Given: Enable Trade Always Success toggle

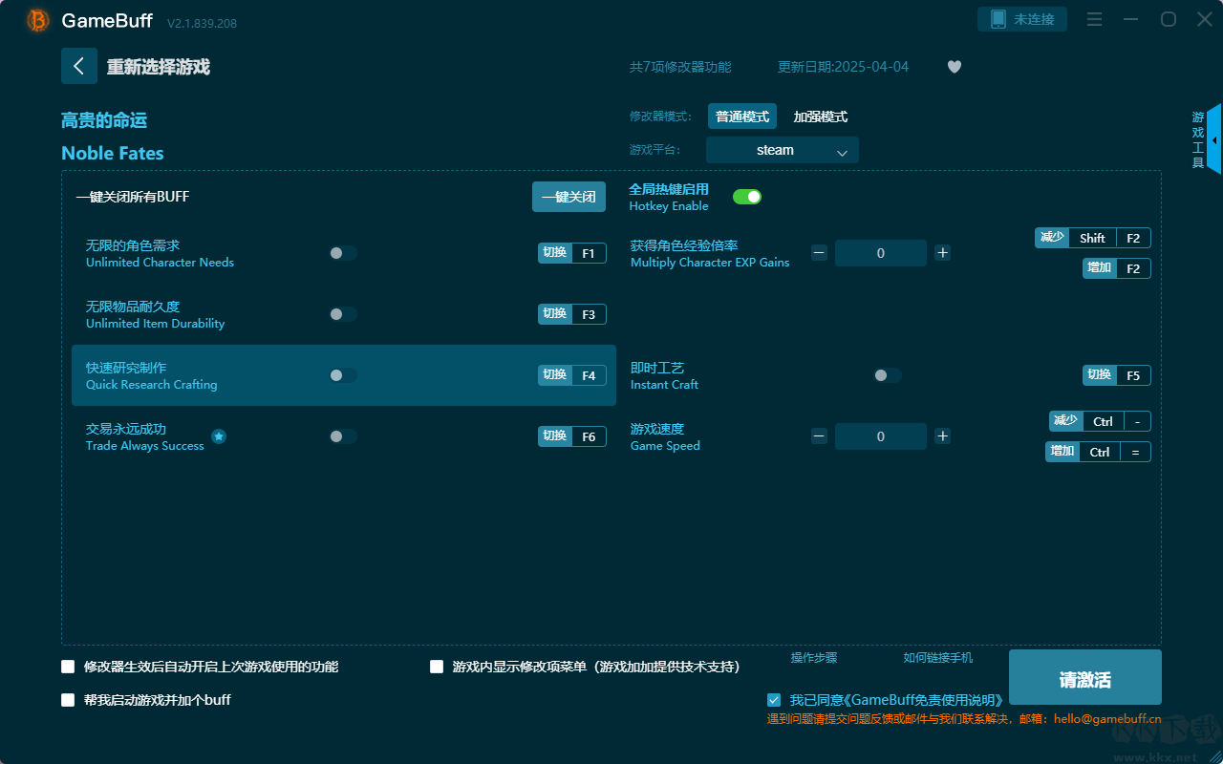Looking at the screenshot, I should click(343, 436).
